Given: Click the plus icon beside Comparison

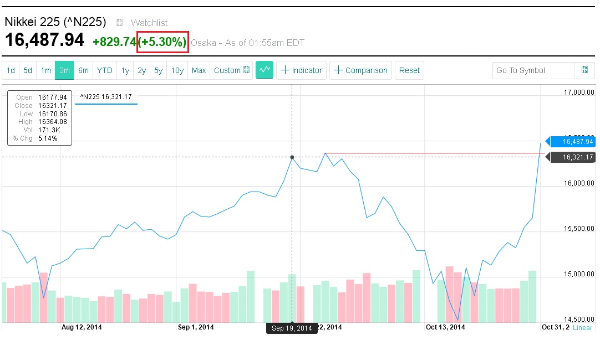Looking at the screenshot, I should click(338, 70).
